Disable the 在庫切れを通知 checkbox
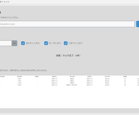This screenshot has height=115, width=139. click(66, 43)
